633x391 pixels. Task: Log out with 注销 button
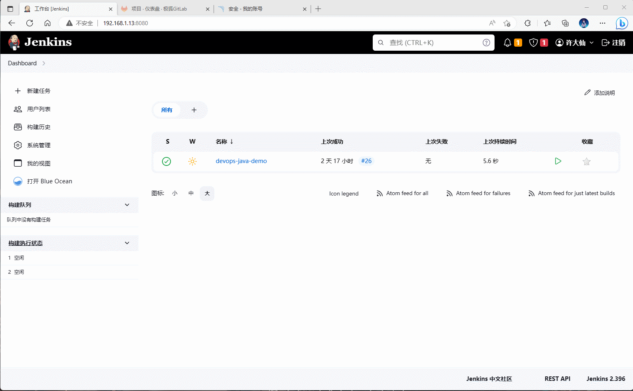pos(614,43)
